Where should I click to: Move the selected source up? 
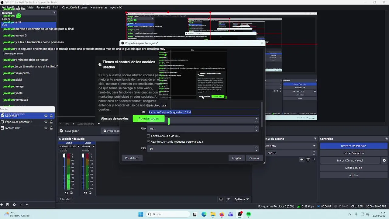[21, 205]
